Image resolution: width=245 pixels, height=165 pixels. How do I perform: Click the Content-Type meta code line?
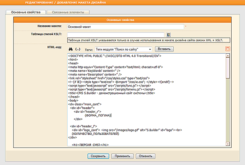tap(115, 67)
